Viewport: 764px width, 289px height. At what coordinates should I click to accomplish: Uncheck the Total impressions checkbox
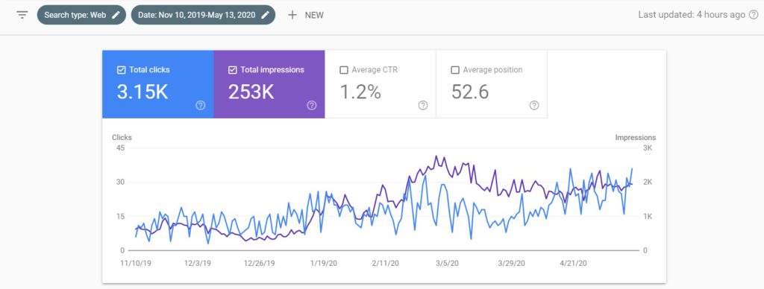point(233,70)
